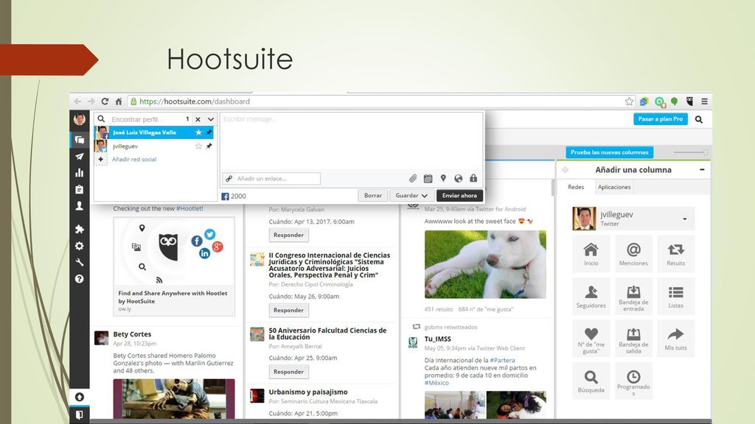The image size is (755, 424).
Task: Open #Hootlet hashtag link
Action: pyautogui.click(x=189, y=208)
